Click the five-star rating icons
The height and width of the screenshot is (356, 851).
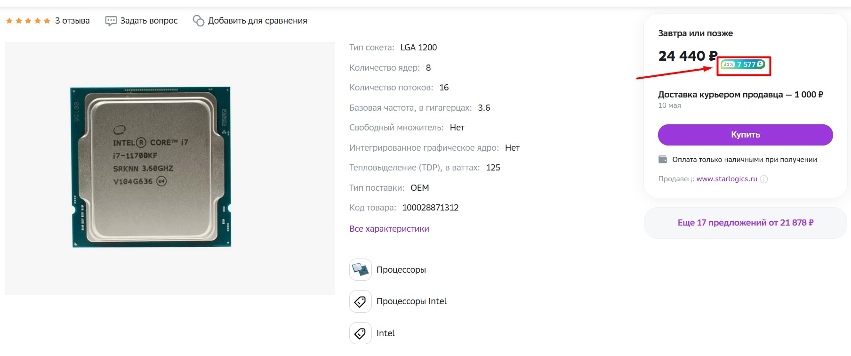[28, 21]
